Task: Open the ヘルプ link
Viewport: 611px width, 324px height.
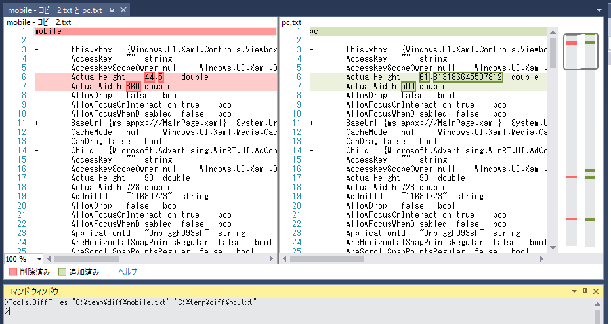Action: click(127, 272)
